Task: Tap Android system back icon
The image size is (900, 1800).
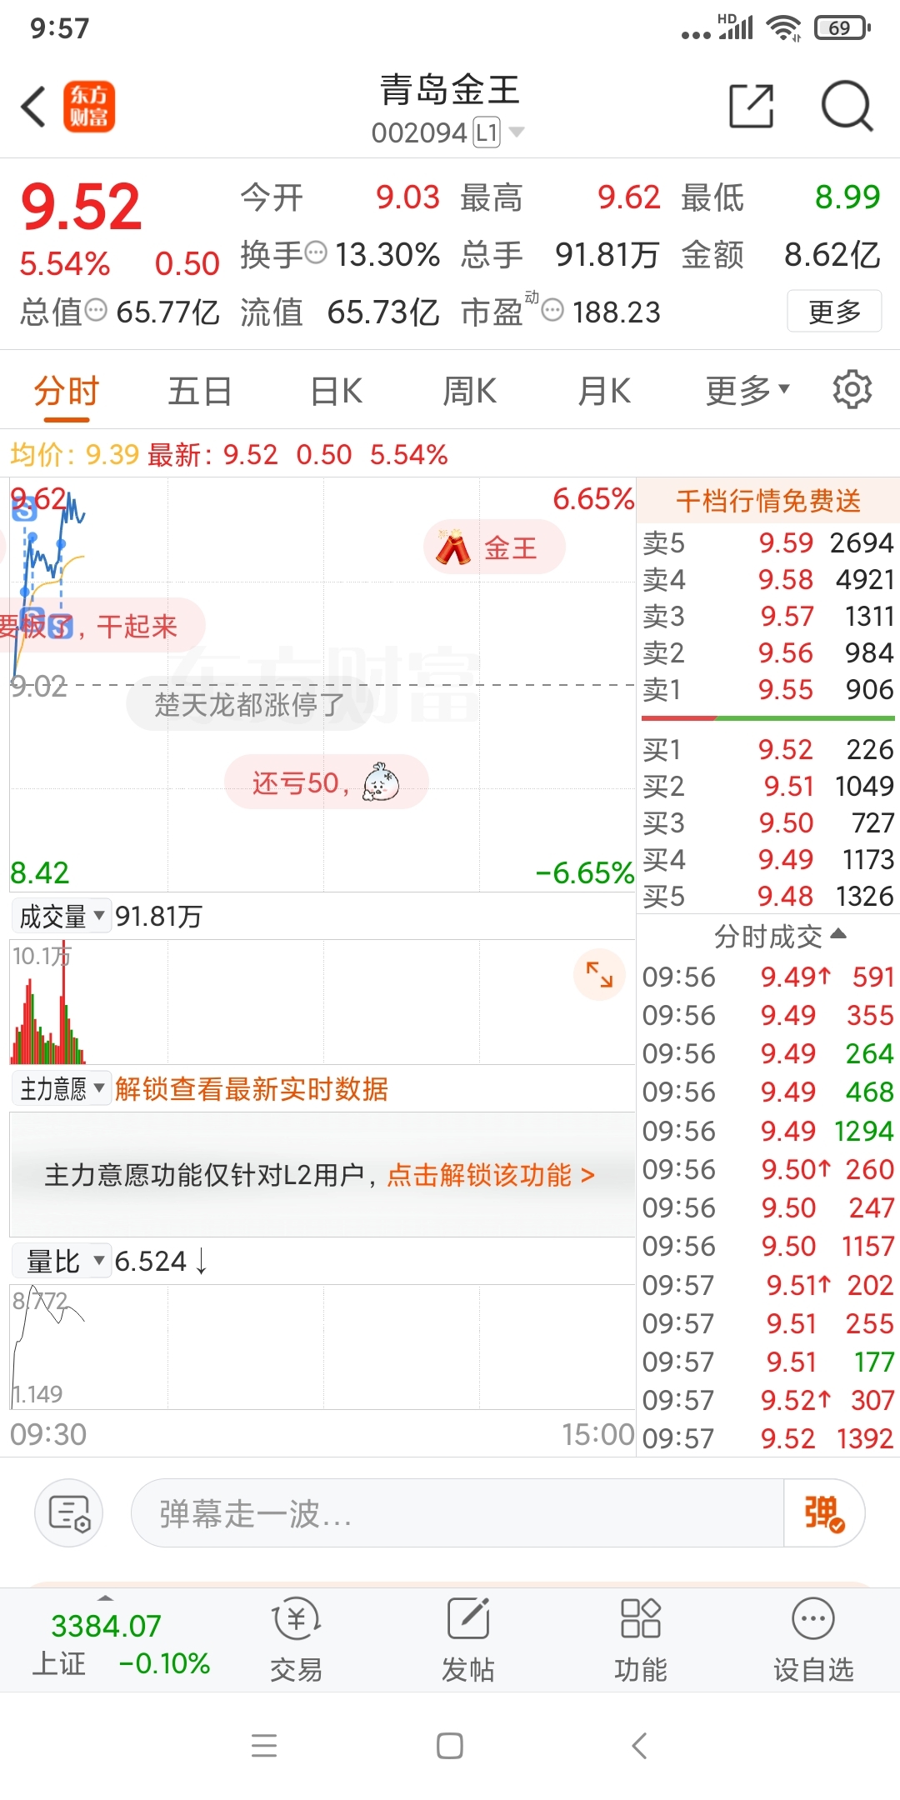Action: click(639, 1745)
